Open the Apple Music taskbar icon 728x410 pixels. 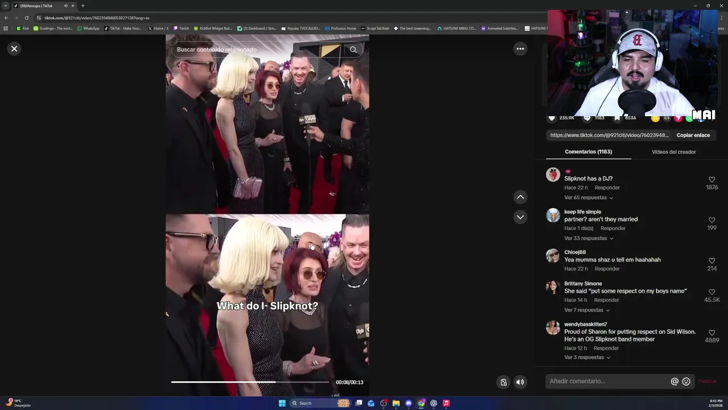tap(446, 403)
